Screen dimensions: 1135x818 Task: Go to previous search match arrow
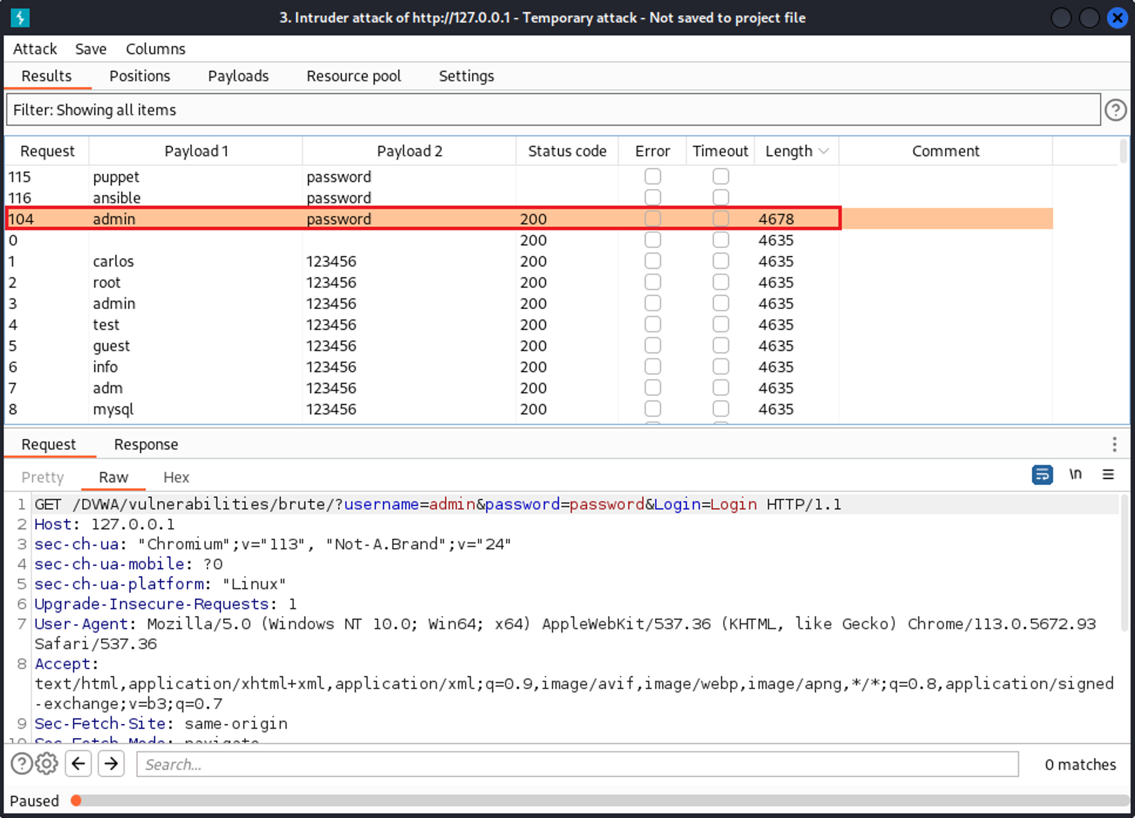78,764
